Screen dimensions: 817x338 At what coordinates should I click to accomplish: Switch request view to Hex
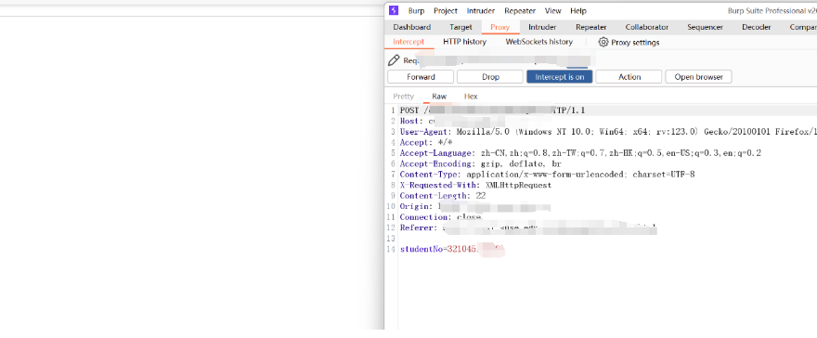coord(471,97)
